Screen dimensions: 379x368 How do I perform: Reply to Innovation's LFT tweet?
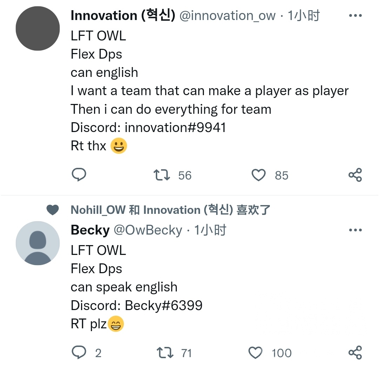pyautogui.click(x=79, y=175)
